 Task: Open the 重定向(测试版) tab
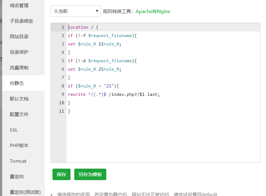25,192
